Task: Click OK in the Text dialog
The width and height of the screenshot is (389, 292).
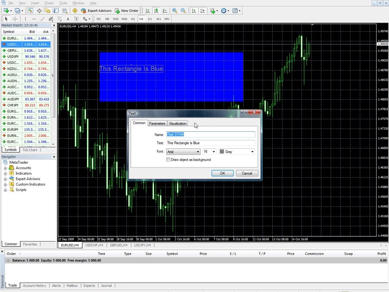Action: point(222,173)
